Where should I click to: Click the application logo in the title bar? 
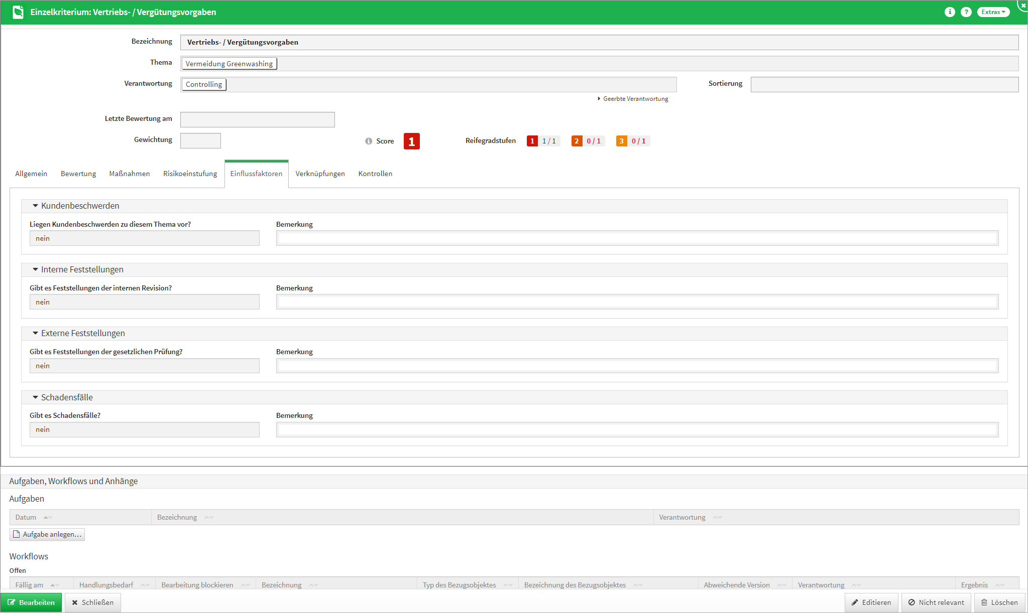[x=18, y=12]
